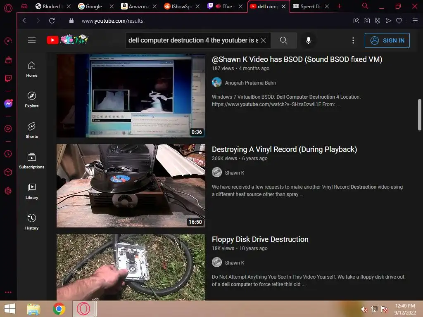Open YouTube hamburger guide menu
The image size is (423, 317).
pyautogui.click(x=32, y=40)
